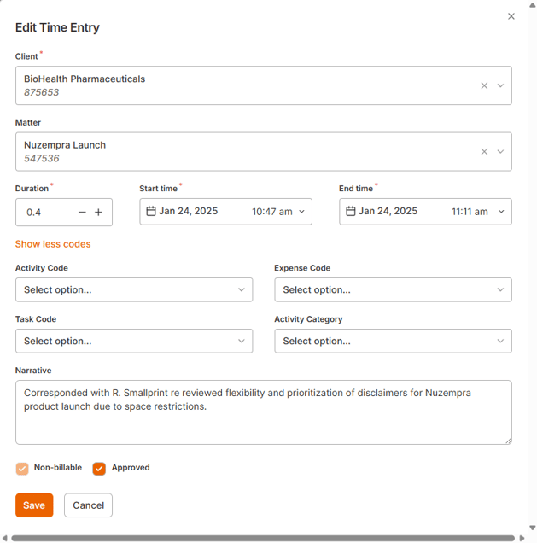The height and width of the screenshot is (543, 537).
Task: Expand the End time 11:11 am chevron
Action: [x=501, y=212]
